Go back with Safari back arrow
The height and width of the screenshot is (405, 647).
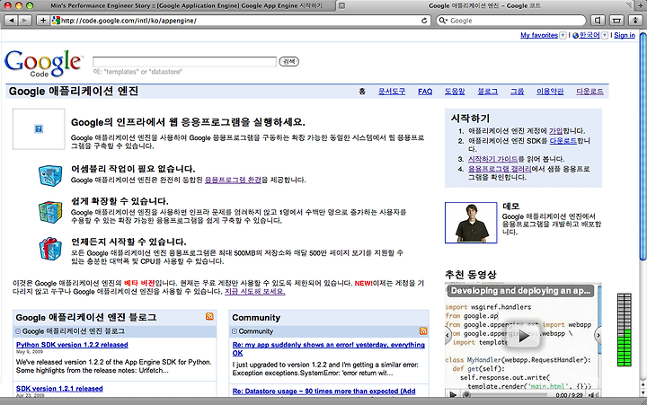pos(12,21)
